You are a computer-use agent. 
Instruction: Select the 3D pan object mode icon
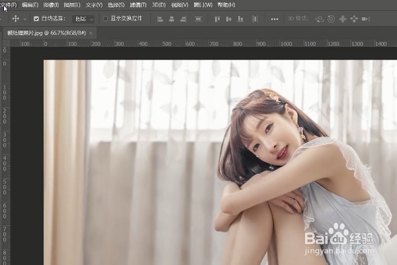(343, 19)
